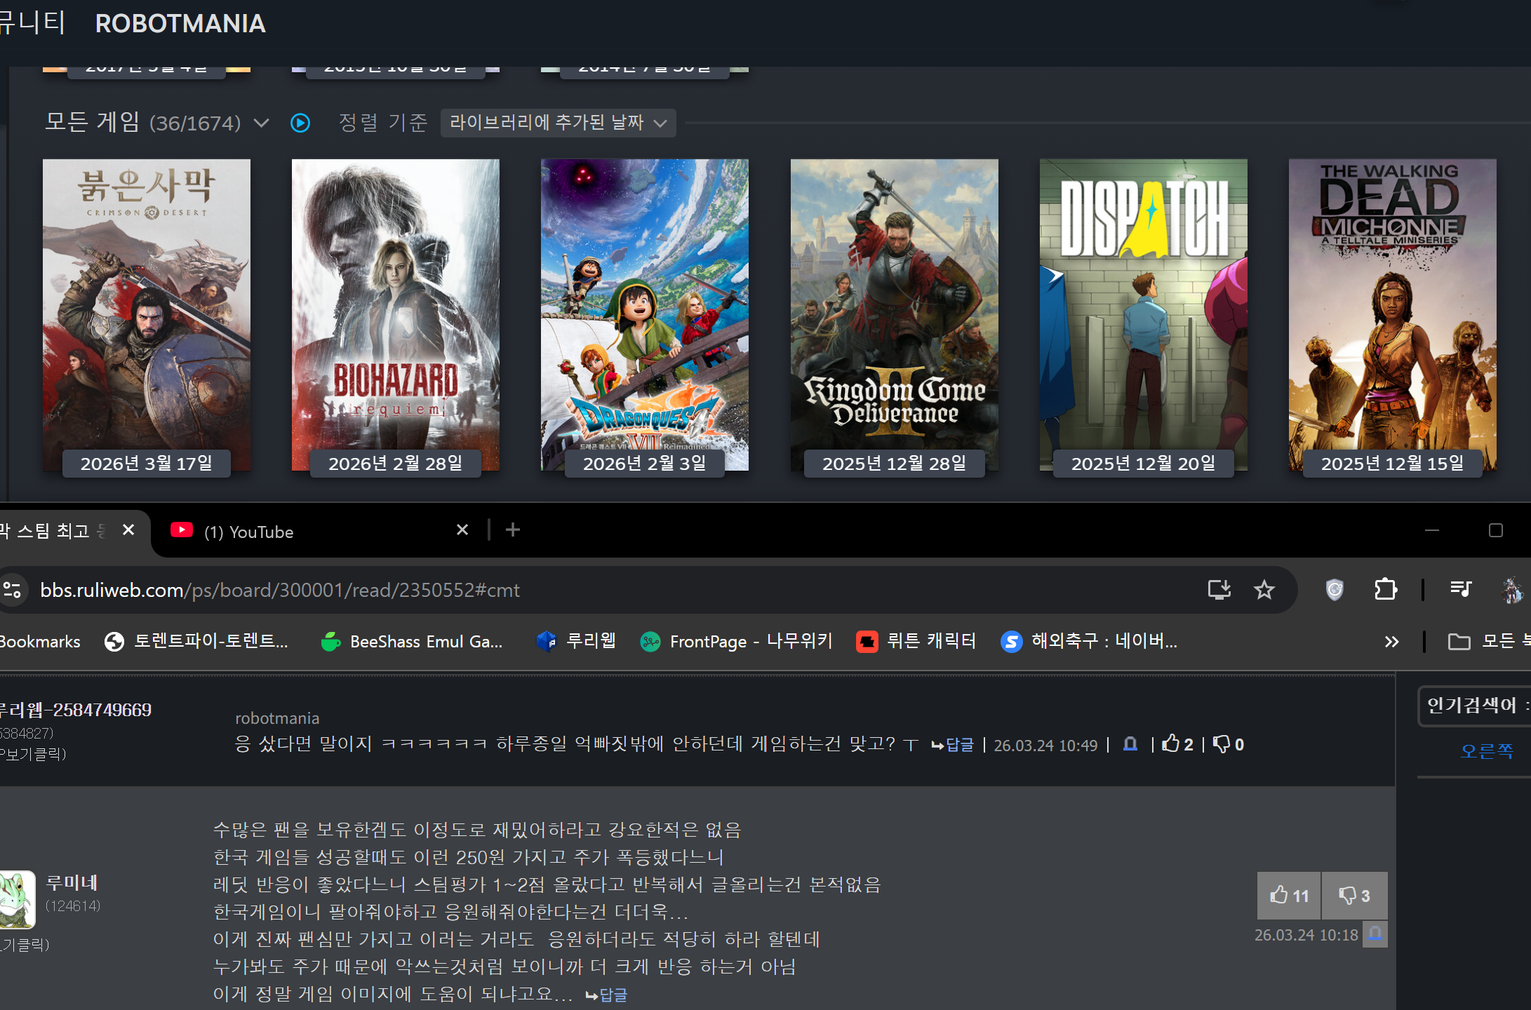
Task: Click the blue play circle icon
Action: coord(300,123)
